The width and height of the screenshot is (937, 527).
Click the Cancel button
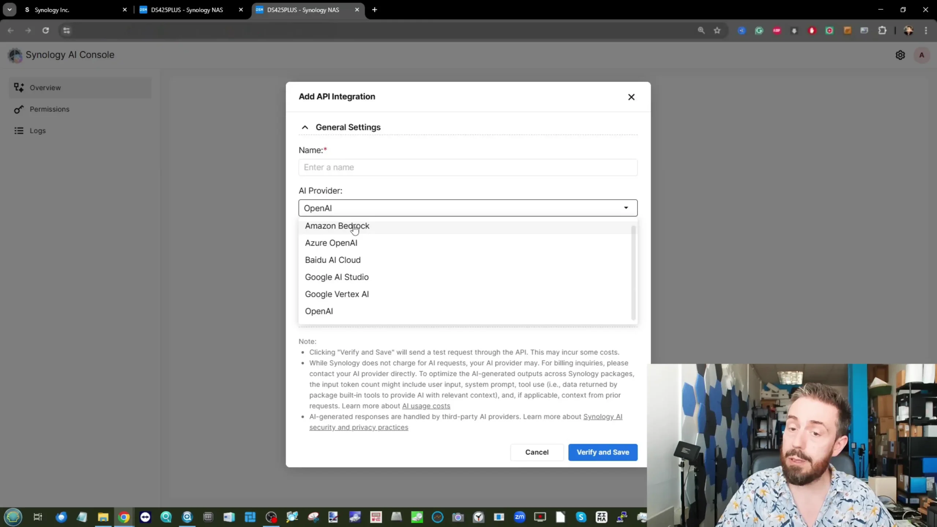point(537,452)
